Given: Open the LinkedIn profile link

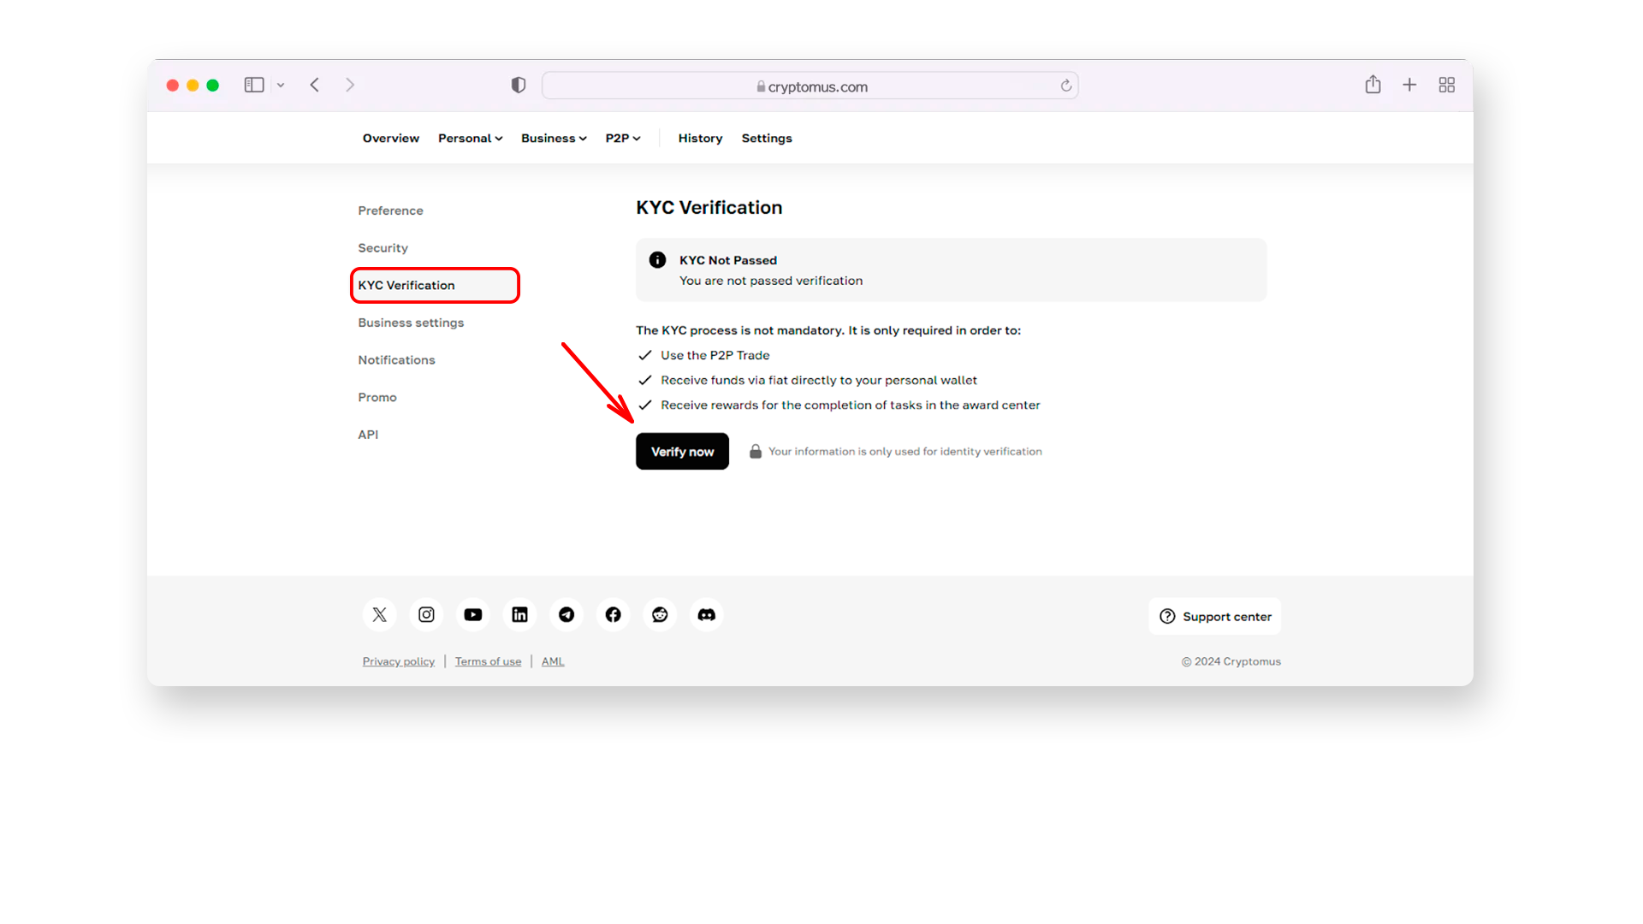Looking at the screenshot, I should [x=520, y=615].
